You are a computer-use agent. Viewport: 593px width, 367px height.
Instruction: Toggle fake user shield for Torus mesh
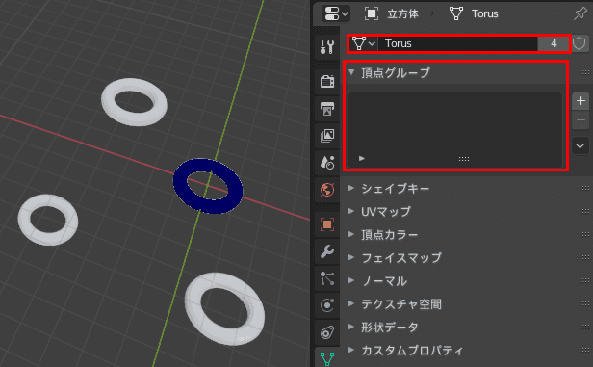click(x=579, y=43)
